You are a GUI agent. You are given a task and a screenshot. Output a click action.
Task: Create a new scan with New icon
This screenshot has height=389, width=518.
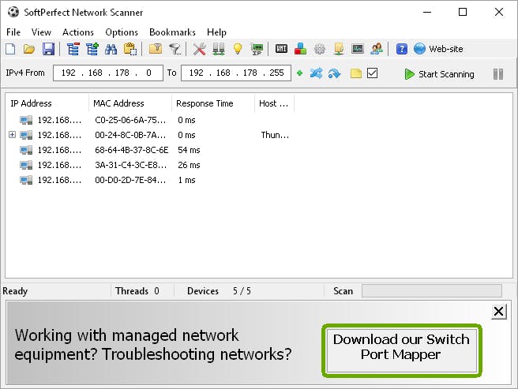[x=10, y=49]
